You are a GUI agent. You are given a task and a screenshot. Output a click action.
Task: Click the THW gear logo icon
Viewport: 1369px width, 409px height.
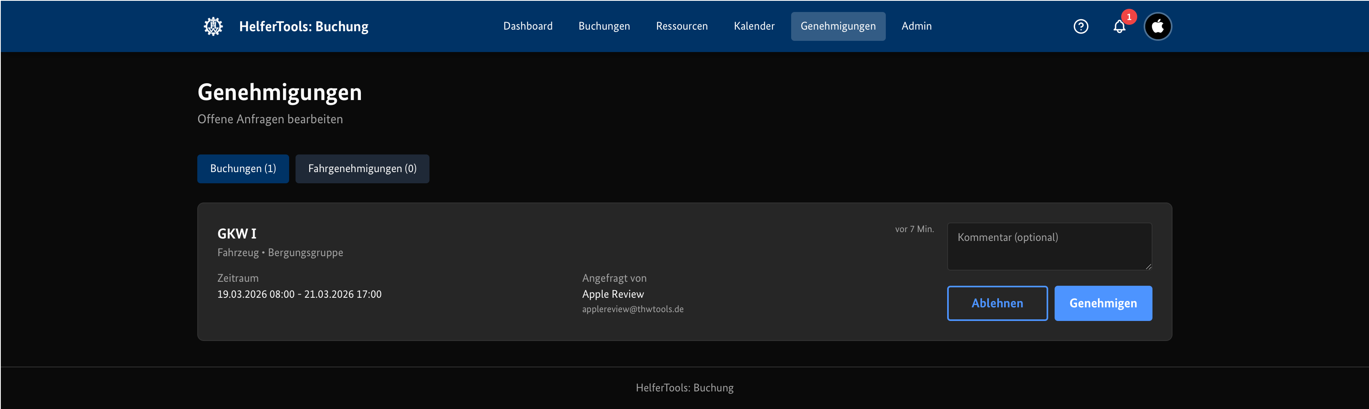click(213, 26)
